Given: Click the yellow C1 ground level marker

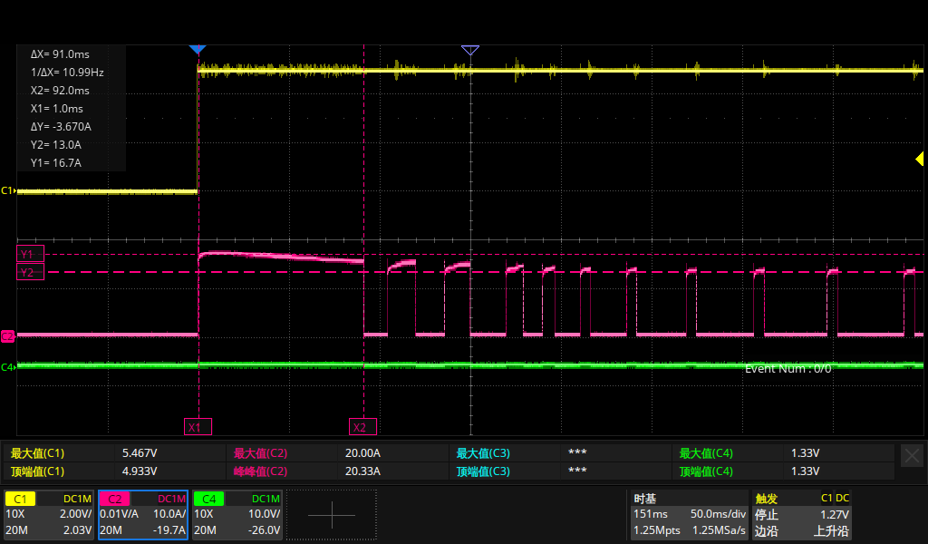Looking at the screenshot, I should click(7, 190).
